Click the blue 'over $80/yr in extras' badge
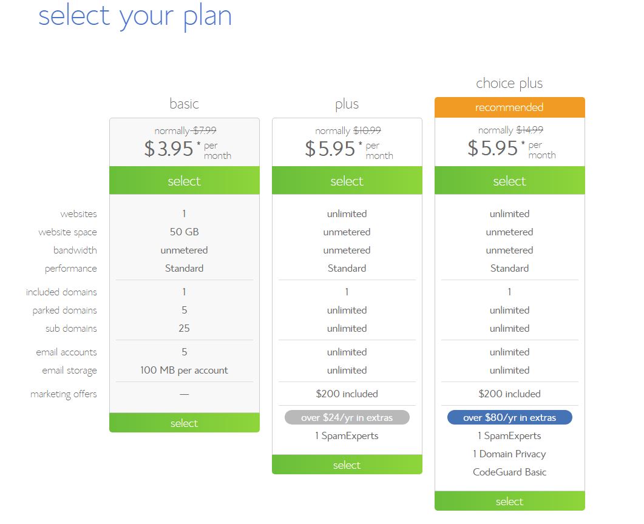Viewport: 644px width, 524px height. tap(509, 417)
